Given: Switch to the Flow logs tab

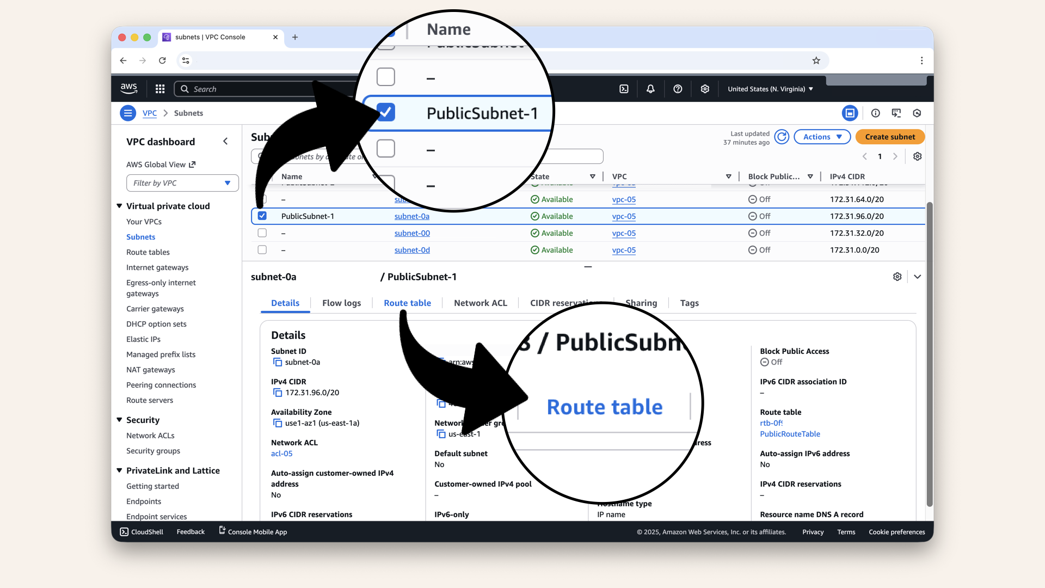Looking at the screenshot, I should coord(341,303).
